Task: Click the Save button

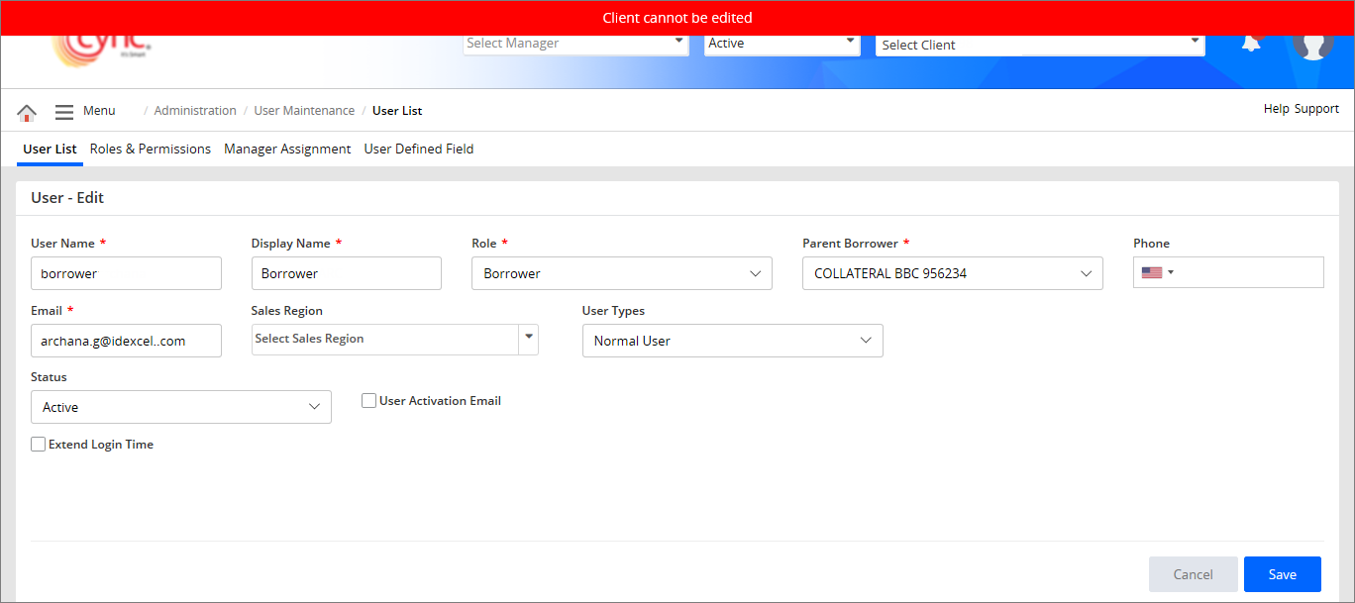Action: tap(1282, 574)
